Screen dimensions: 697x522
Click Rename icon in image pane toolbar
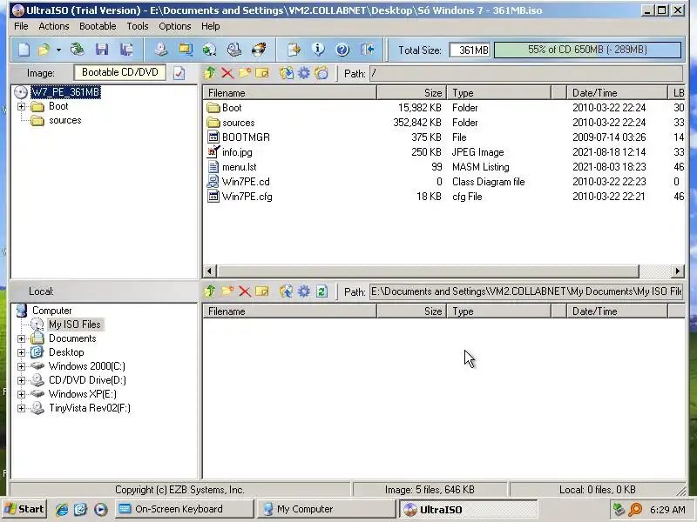pos(262,73)
